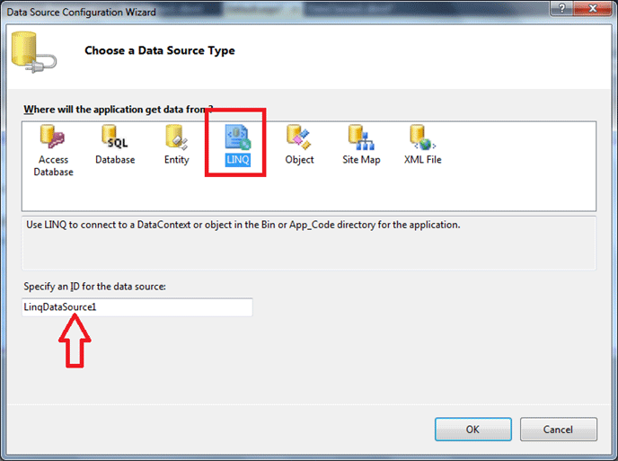Select the Site Map icon

pyautogui.click(x=361, y=137)
